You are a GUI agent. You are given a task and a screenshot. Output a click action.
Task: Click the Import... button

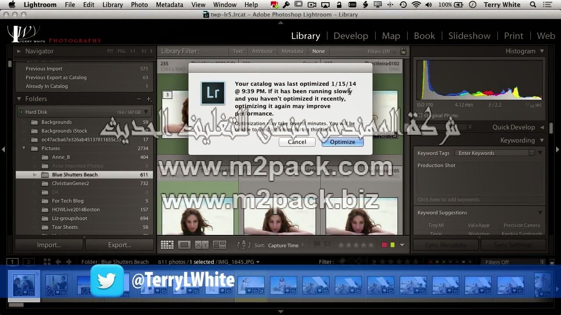49,245
